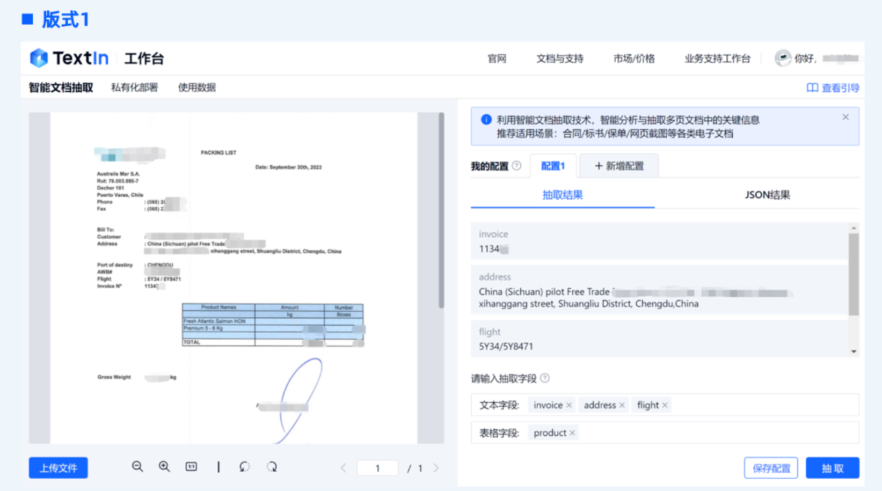Click the document preview vertical scrollbar
This screenshot has width=882, height=491.
coord(441,210)
